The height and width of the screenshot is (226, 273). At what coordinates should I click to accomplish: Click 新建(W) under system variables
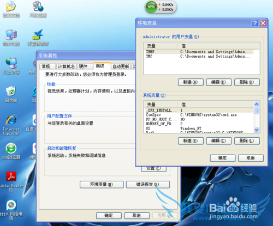(191, 141)
